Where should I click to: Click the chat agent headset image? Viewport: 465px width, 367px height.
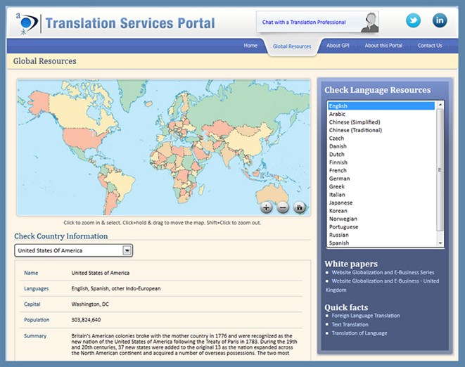pos(370,22)
